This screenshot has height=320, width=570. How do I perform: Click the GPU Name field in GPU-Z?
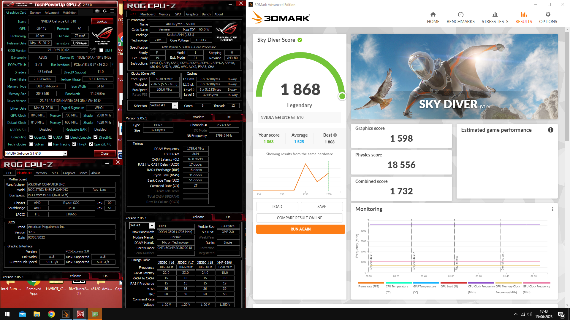pos(58,21)
